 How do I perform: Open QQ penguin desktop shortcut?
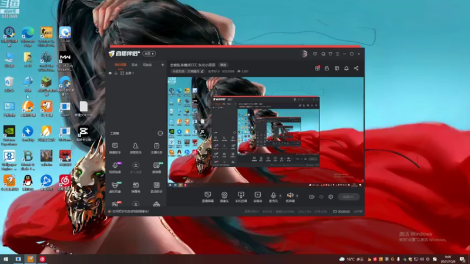click(x=28, y=182)
